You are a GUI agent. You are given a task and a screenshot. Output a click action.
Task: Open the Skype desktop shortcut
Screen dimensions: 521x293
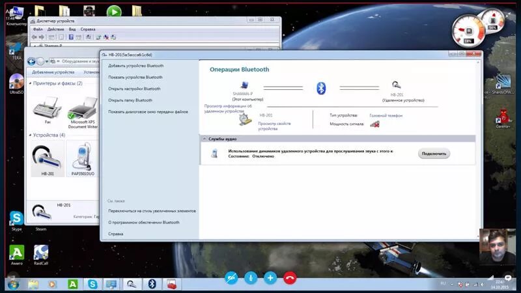[x=16, y=221]
